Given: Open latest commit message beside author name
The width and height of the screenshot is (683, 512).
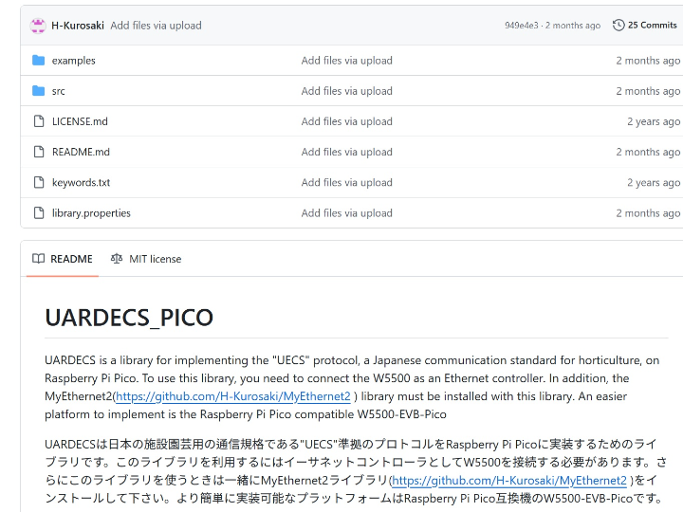Looking at the screenshot, I should pyautogui.click(x=156, y=26).
